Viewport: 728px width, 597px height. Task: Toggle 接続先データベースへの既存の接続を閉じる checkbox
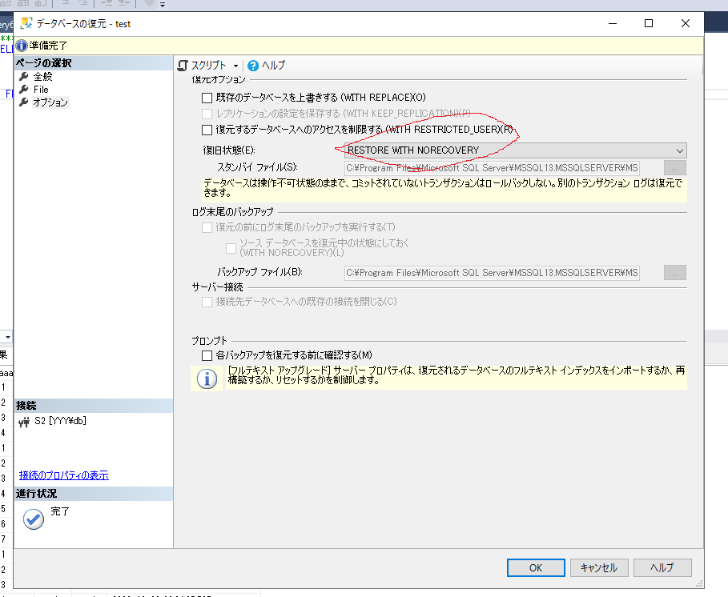pos(207,302)
